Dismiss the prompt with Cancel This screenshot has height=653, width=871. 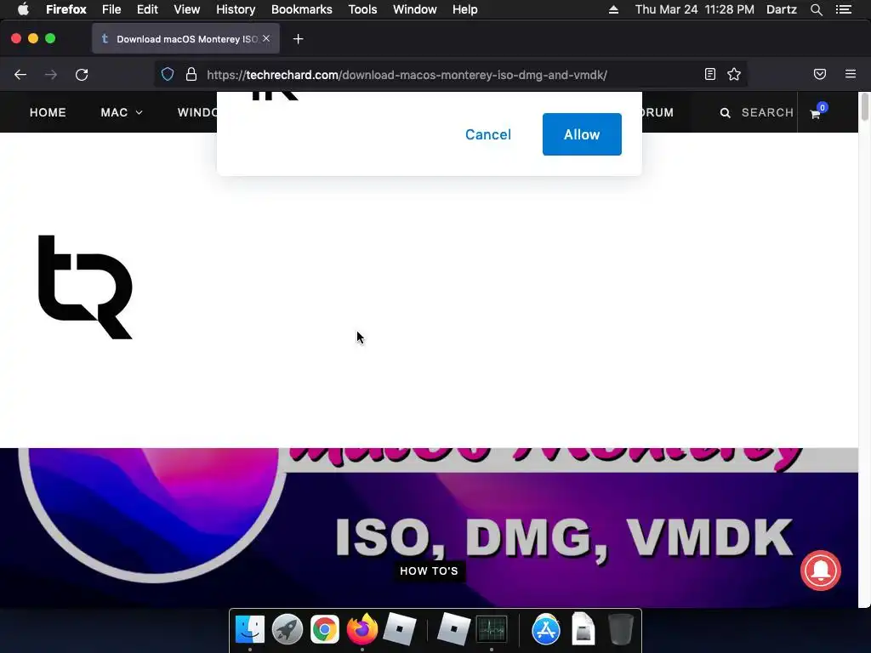click(487, 134)
